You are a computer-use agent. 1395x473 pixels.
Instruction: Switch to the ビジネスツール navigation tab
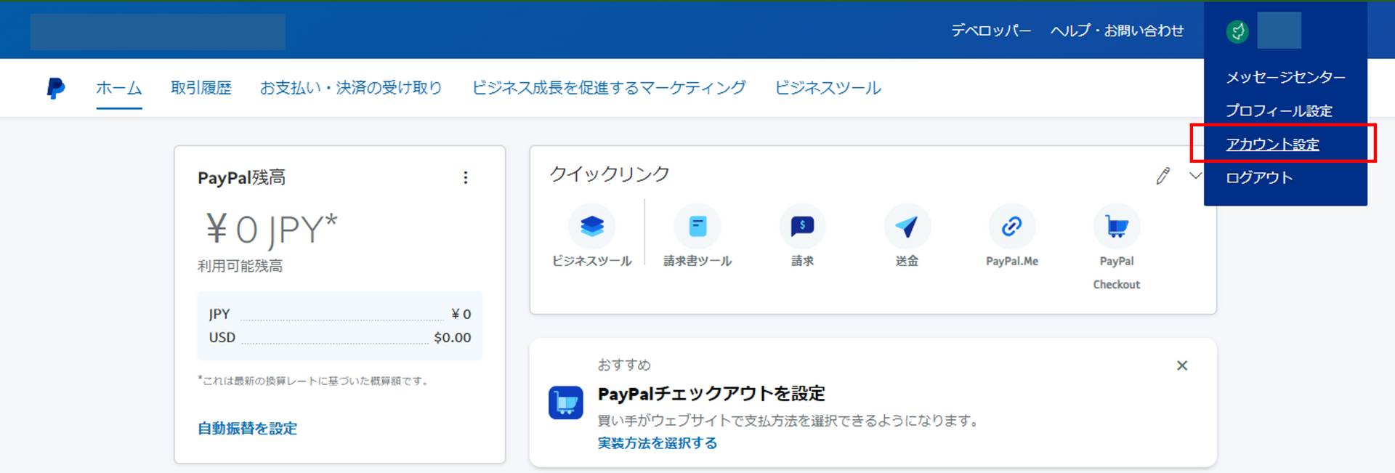828,88
